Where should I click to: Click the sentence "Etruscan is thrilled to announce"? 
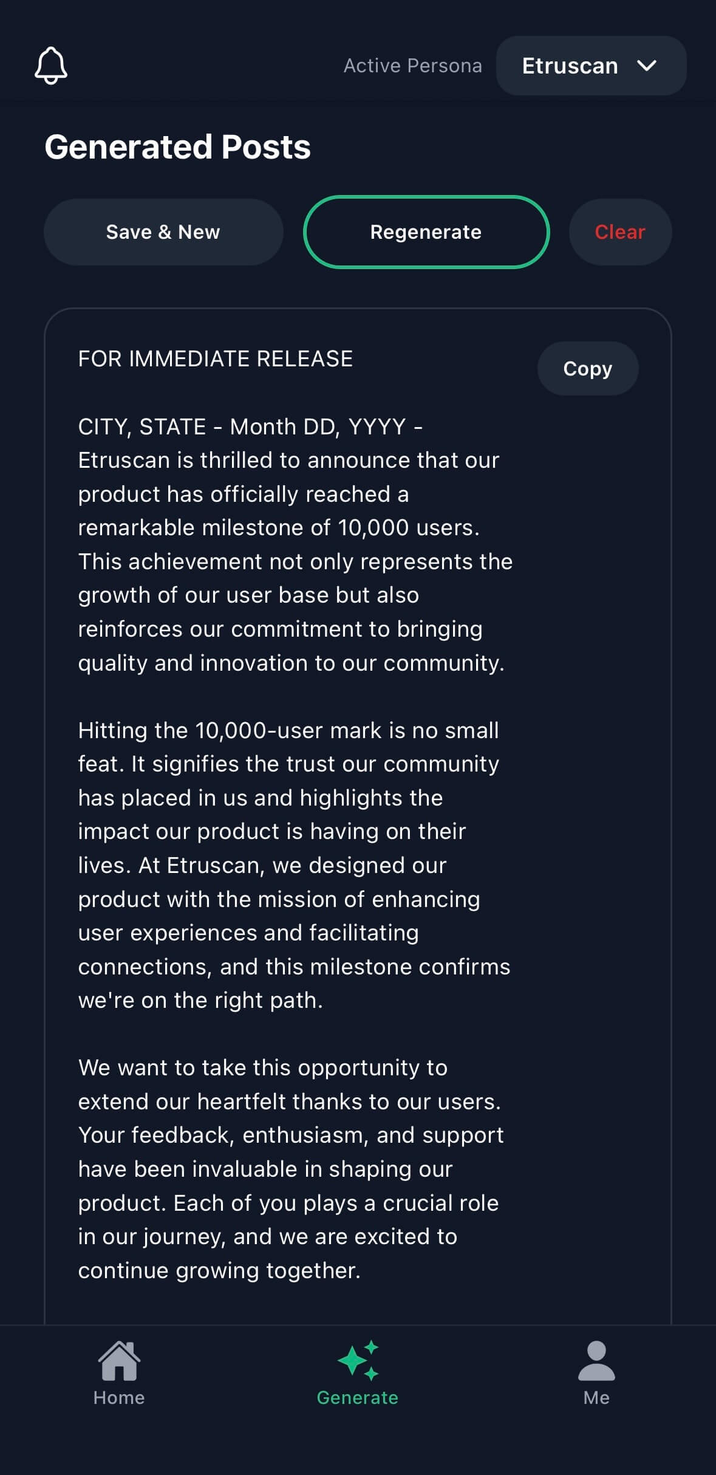click(x=289, y=460)
